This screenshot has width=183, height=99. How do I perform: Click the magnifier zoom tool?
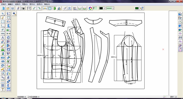(x=14, y=14)
